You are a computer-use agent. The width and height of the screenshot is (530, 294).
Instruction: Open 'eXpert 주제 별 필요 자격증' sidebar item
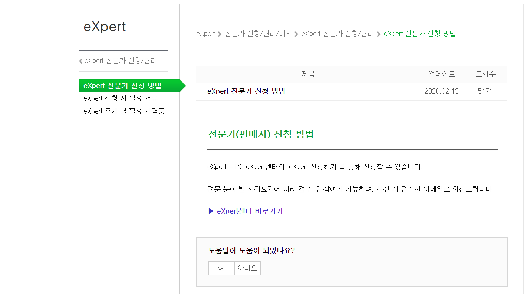coord(124,111)
